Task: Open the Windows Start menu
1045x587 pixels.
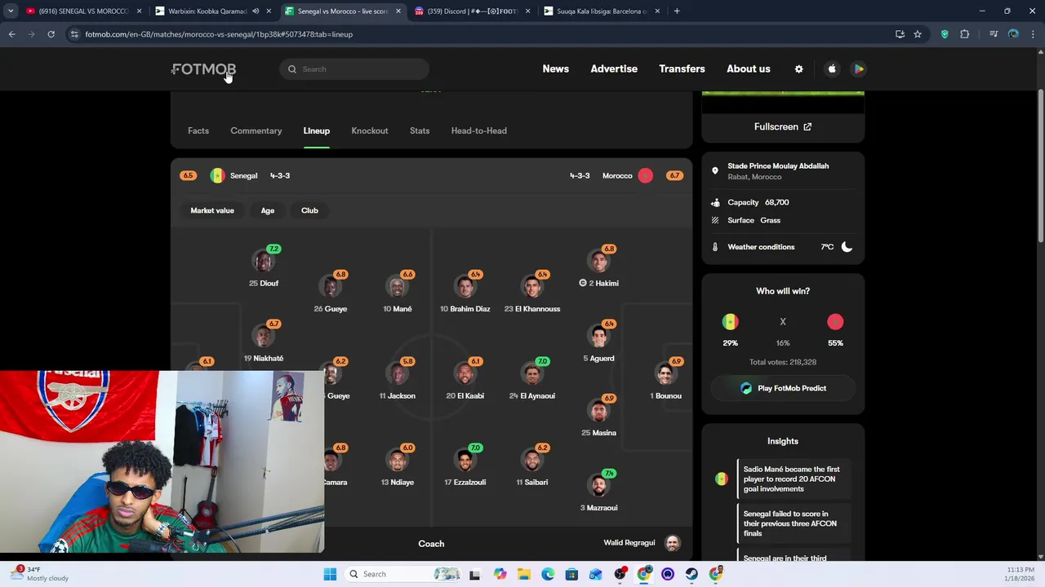Action: click(330, 574)
